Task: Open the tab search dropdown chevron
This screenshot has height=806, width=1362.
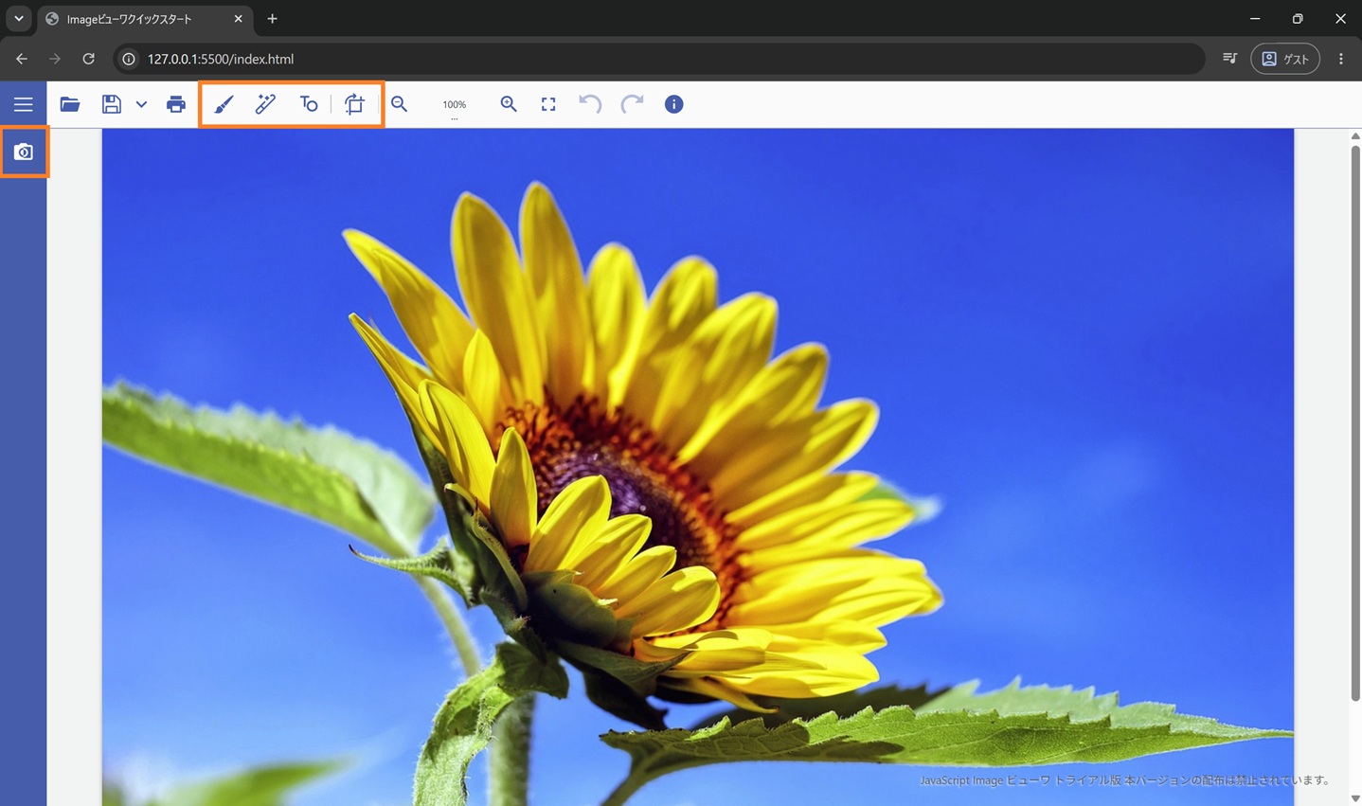Action: tap(18, 19)
